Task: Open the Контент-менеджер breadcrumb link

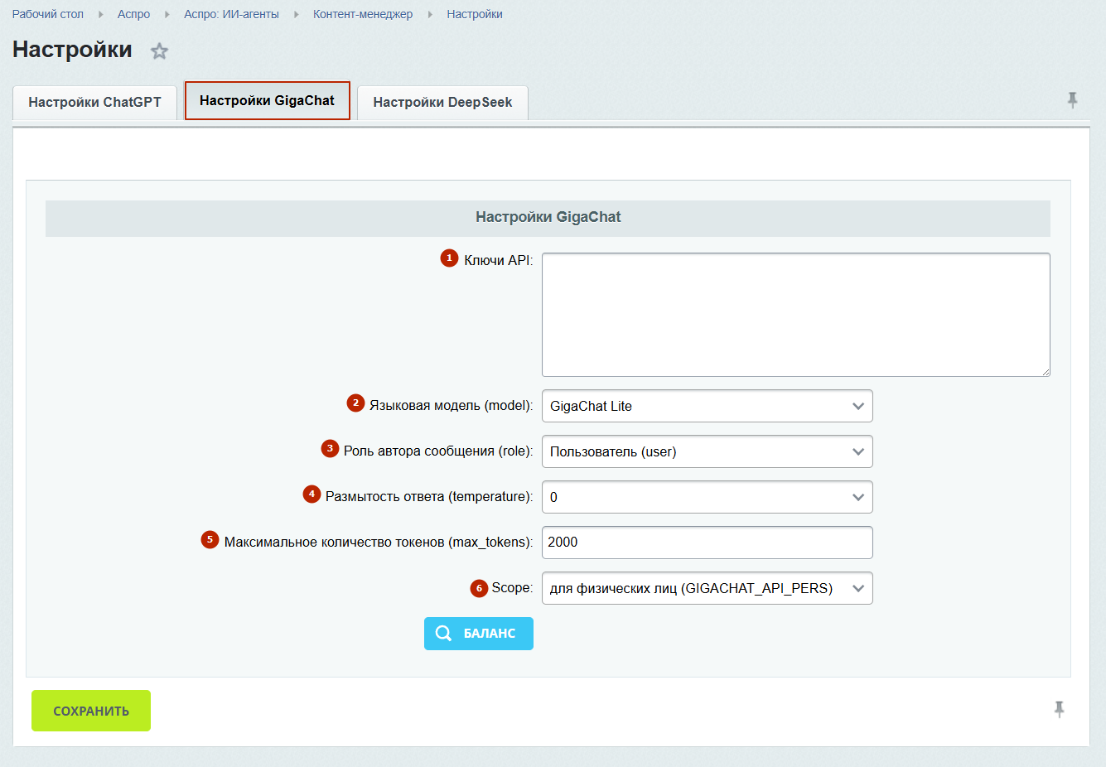Action: coord(363,14)
